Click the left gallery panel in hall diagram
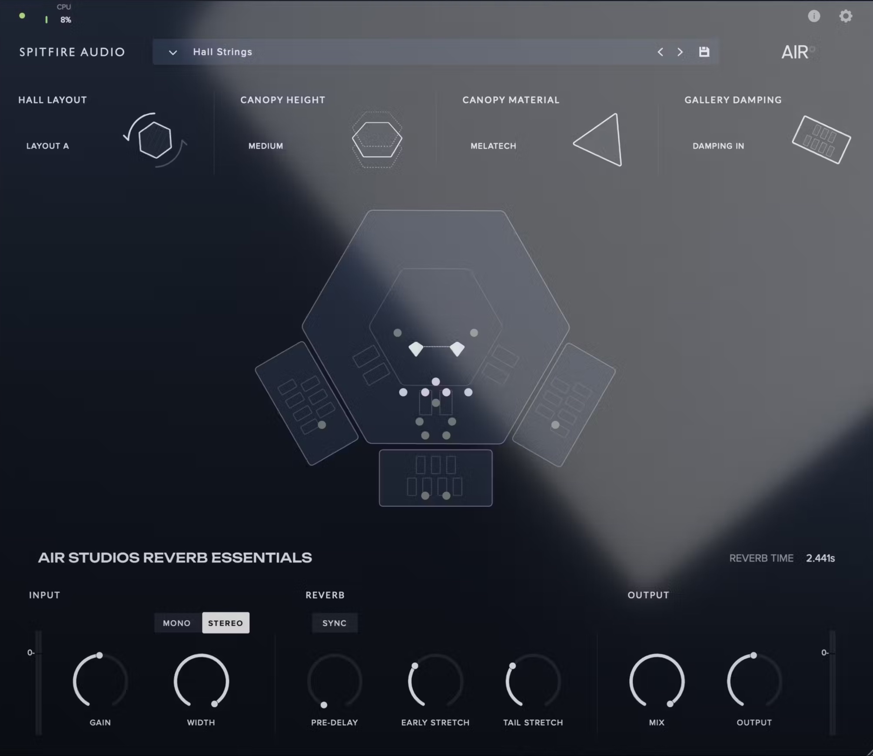The width and height of the screenshot is (873, 756). click(x=306, y=403)
